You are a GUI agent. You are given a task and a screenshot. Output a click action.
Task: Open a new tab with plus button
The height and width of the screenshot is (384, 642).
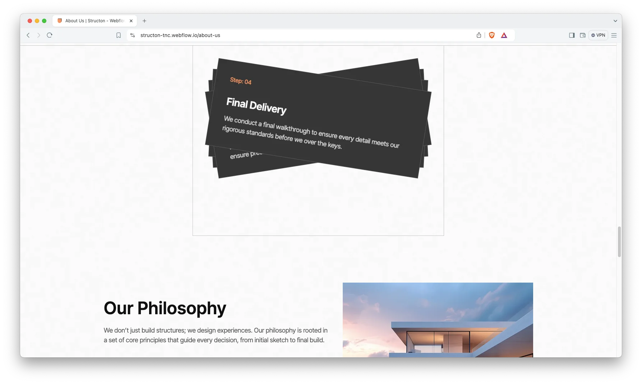[x=144, y=21]
